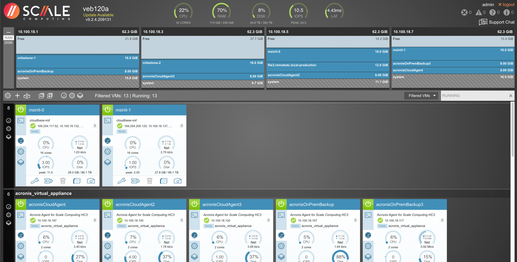The image size is (517, 262).
Task: Click node header 10.100.18.7
Action: coord(453,32)
